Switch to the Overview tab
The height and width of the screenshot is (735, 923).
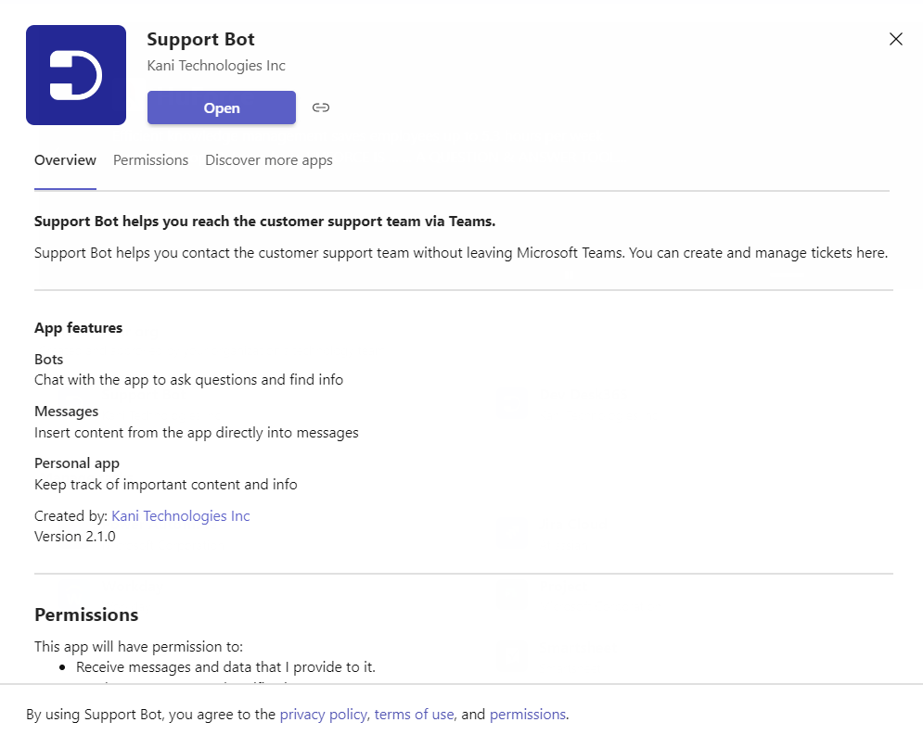65,160
